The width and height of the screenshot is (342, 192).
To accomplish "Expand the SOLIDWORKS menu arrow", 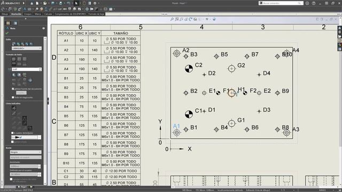I will [24, 3].
